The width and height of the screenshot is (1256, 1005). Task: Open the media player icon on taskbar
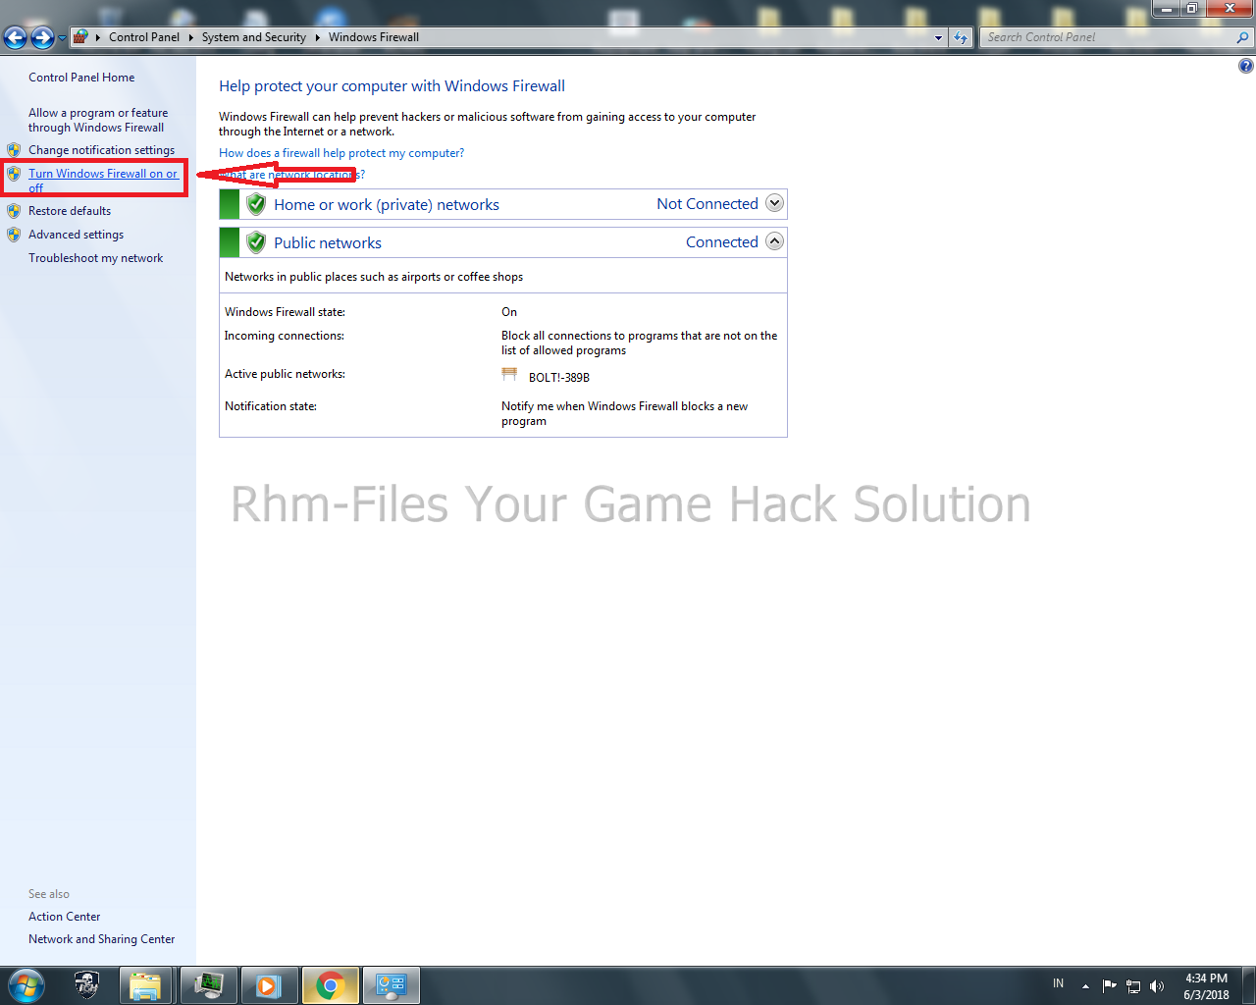[269, 985]
